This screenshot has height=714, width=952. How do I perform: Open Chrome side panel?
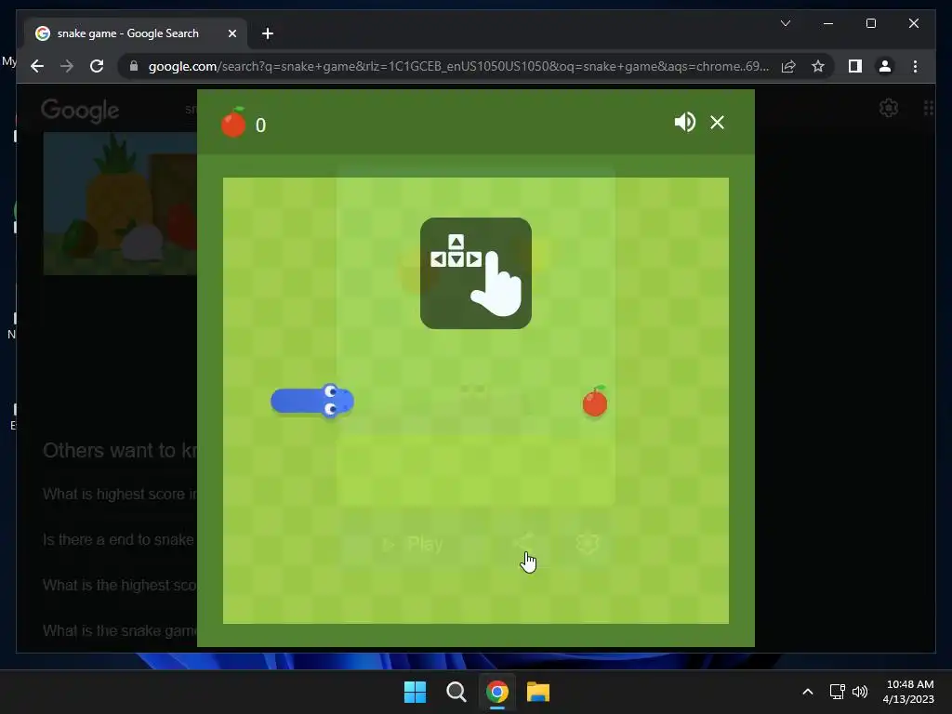(x=855, y=66)
